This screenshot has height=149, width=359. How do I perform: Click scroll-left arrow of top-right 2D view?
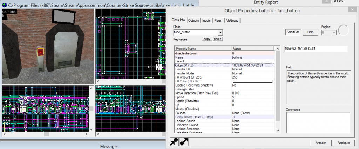[98, 81]
